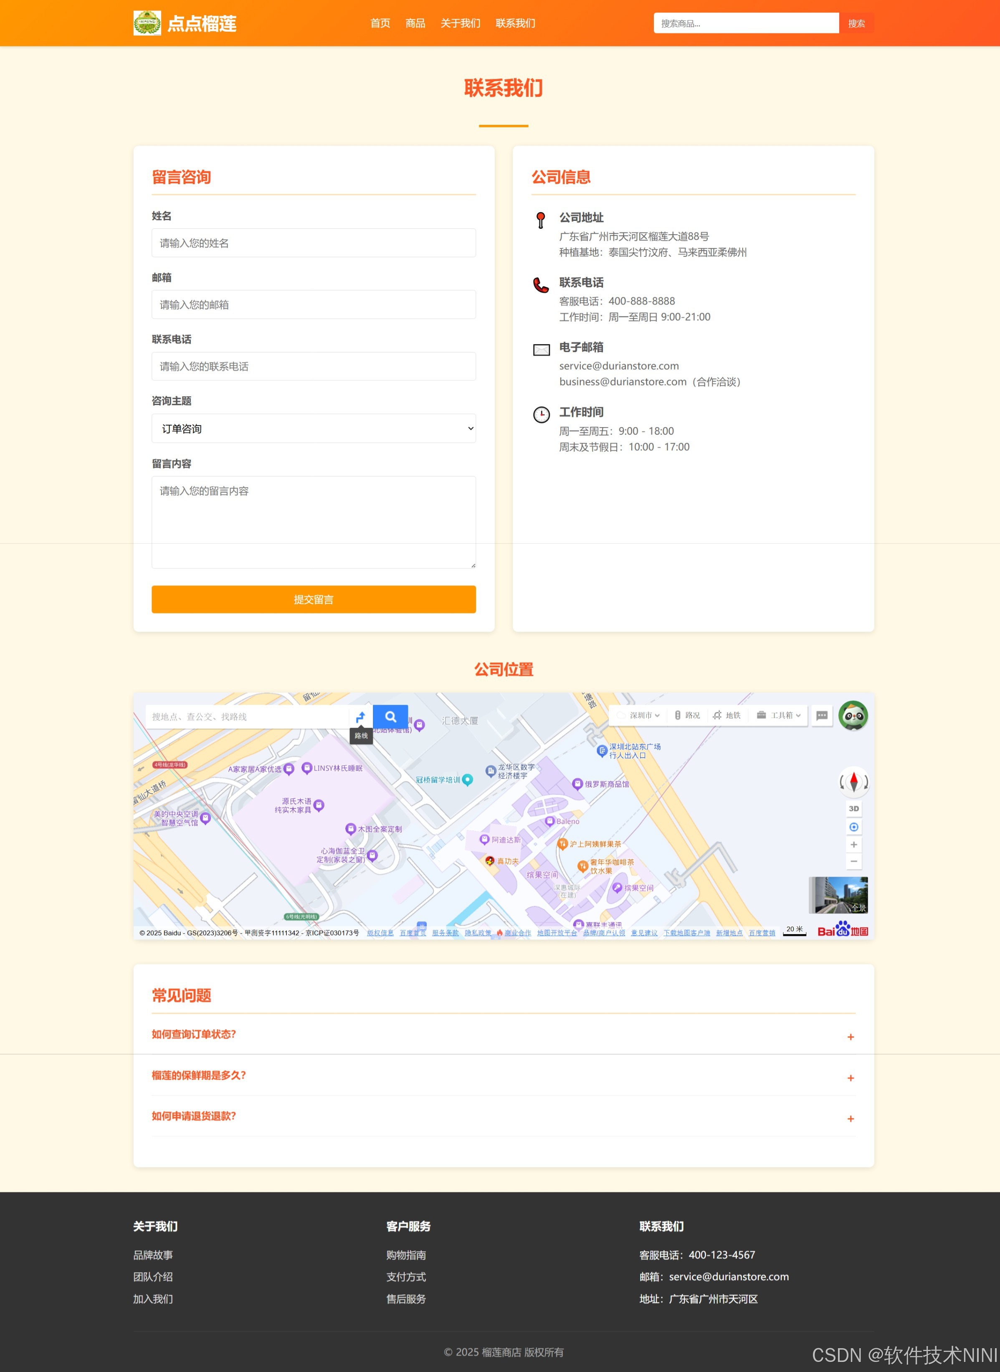This screenshot has height=1372, width=1000.
Task: Click the 留言内容 message textarea
Action: 314,521
